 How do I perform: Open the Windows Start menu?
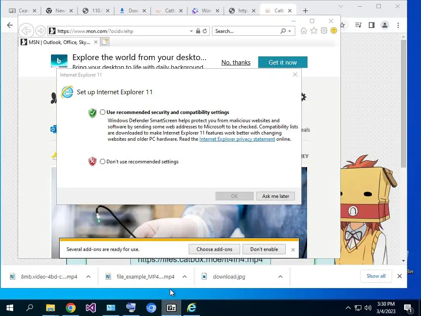pos(10,308)
